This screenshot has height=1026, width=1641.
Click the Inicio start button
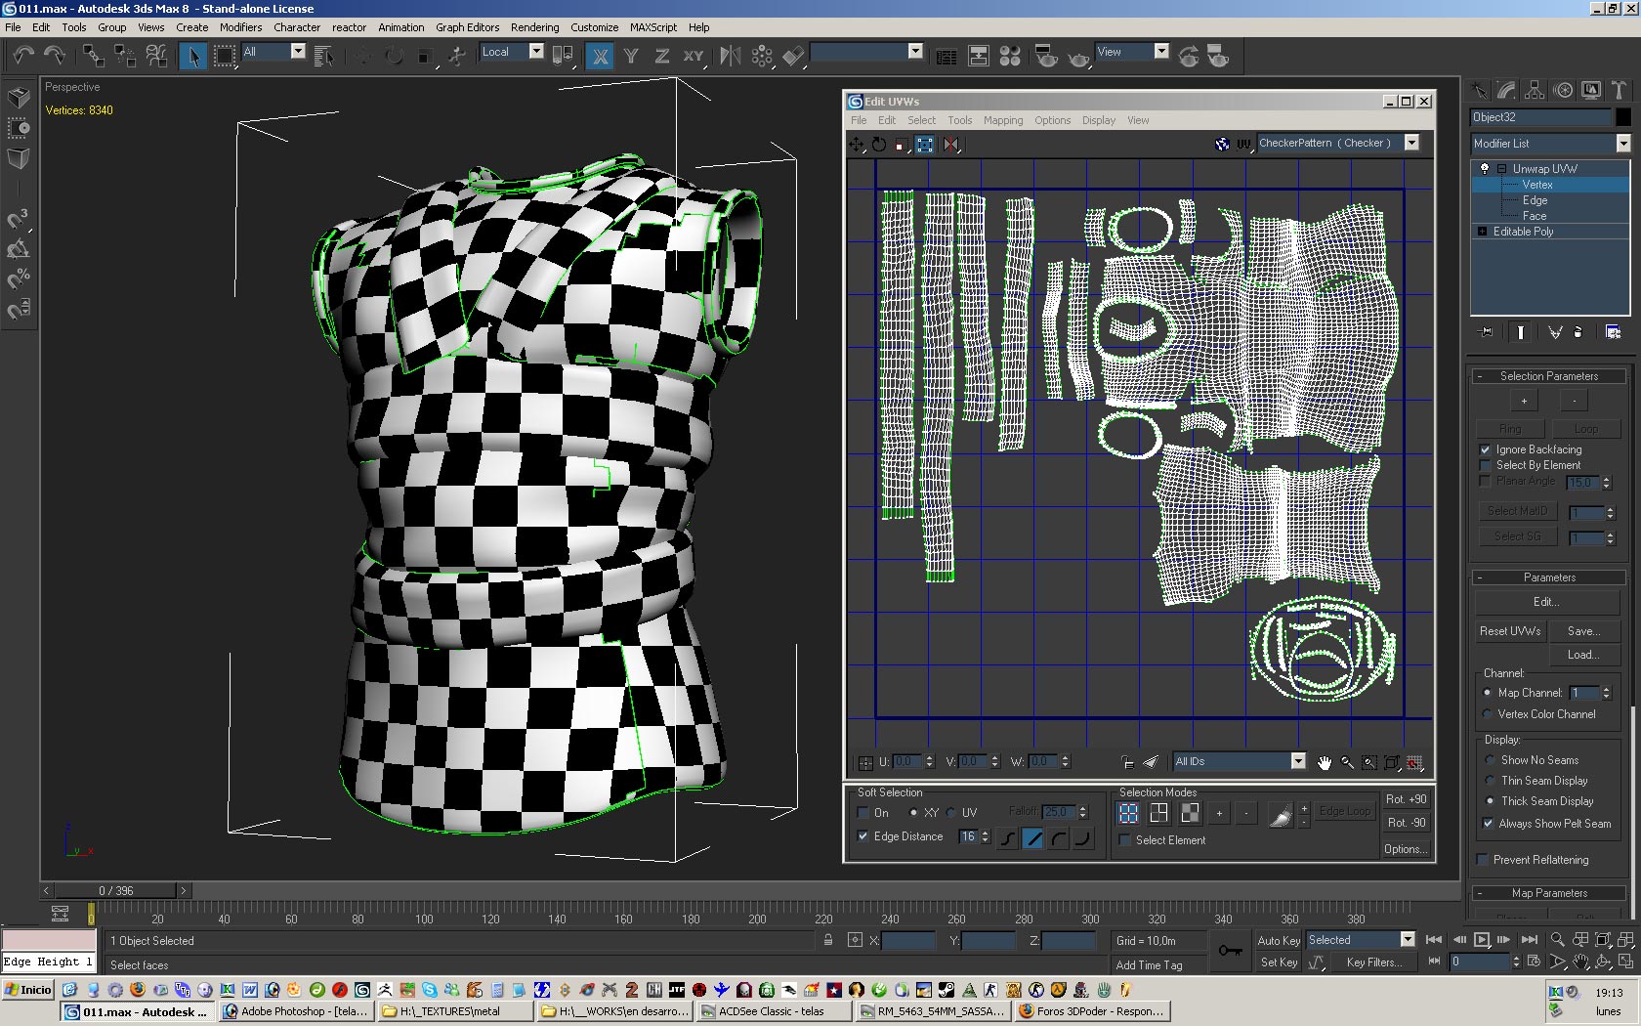click(x=28, y=990)
